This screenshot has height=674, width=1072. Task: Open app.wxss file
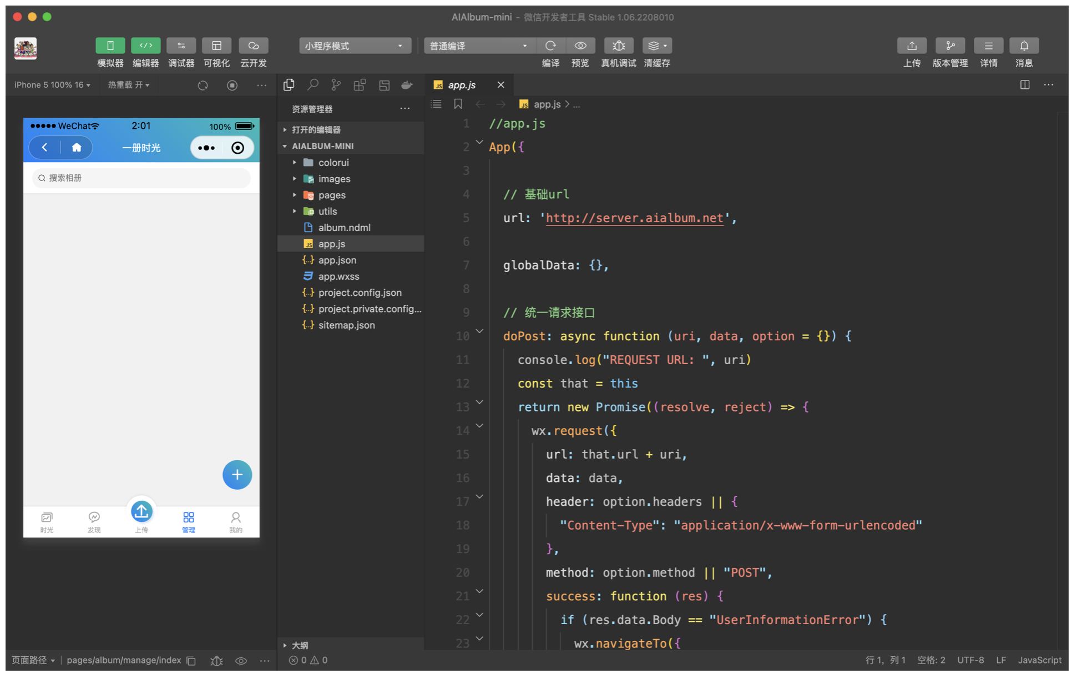click(351, 276)
